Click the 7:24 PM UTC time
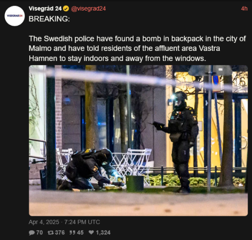The width and height of the screenshot is (252, 240). pyautogui.click(x=82, y=222)
